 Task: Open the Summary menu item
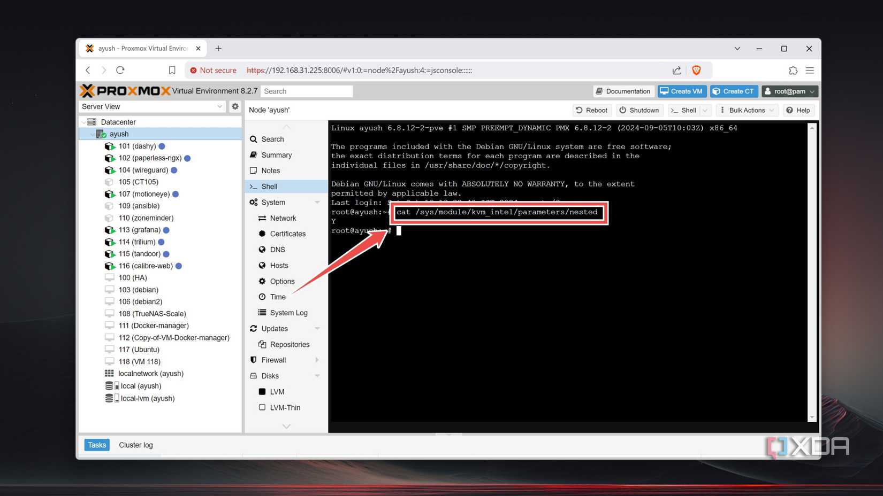(x=276, y=155)
